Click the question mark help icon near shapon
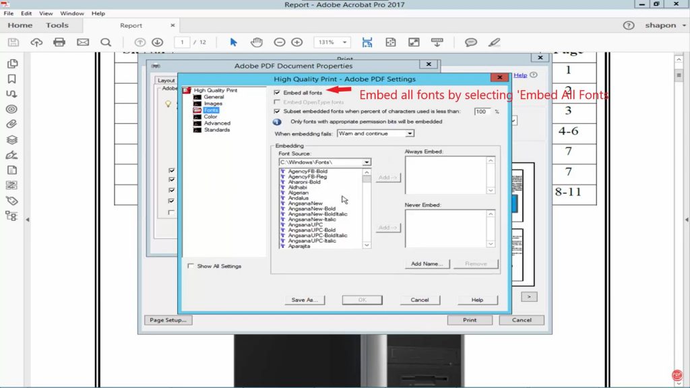This screenshot has height=388, width=690. coord(629,26)
